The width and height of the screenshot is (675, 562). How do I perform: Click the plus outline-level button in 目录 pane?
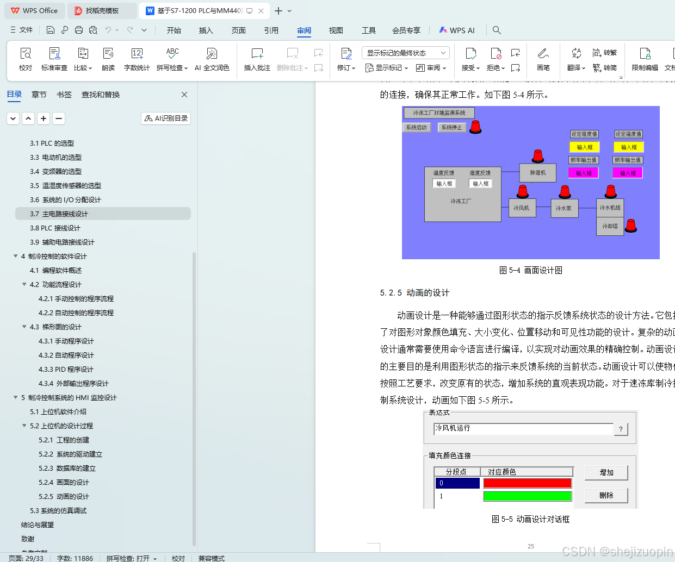point(44,118)
